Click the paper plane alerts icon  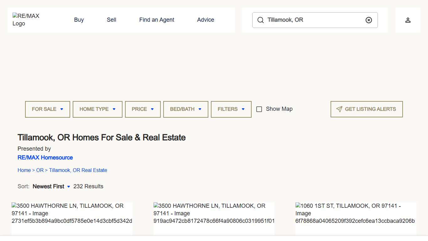(339, 109)
